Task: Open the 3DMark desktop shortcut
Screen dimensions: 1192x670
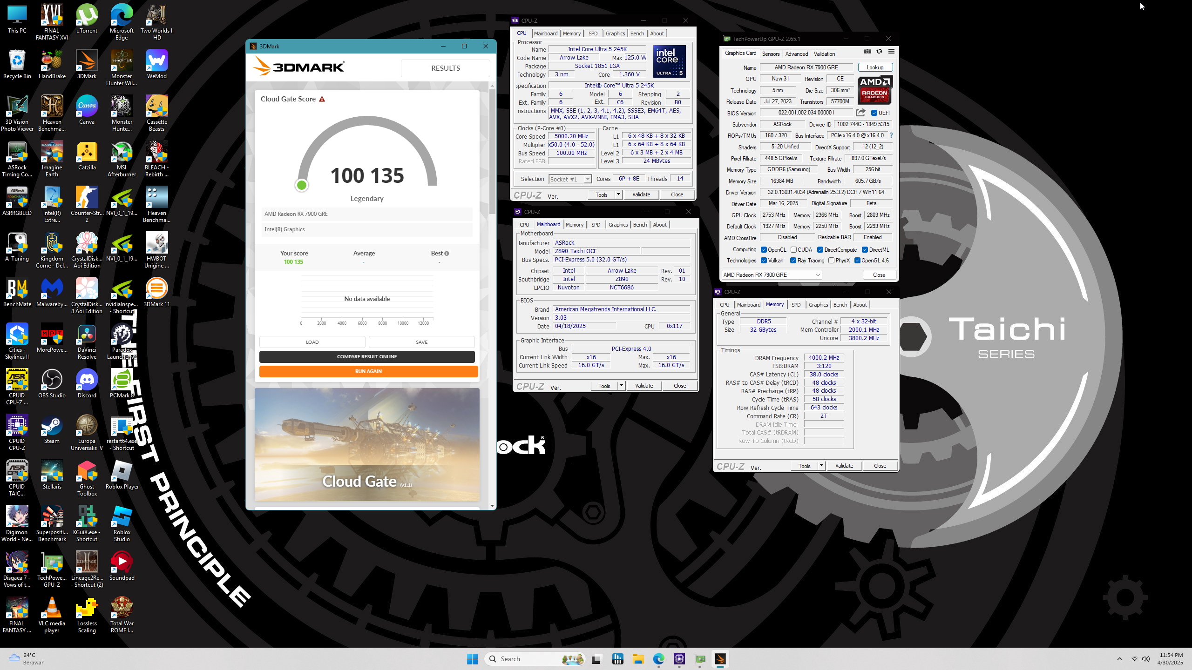Action: (87, 65)
